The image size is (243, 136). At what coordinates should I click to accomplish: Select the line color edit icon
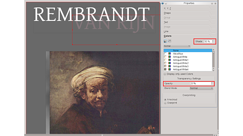point(165,41)
